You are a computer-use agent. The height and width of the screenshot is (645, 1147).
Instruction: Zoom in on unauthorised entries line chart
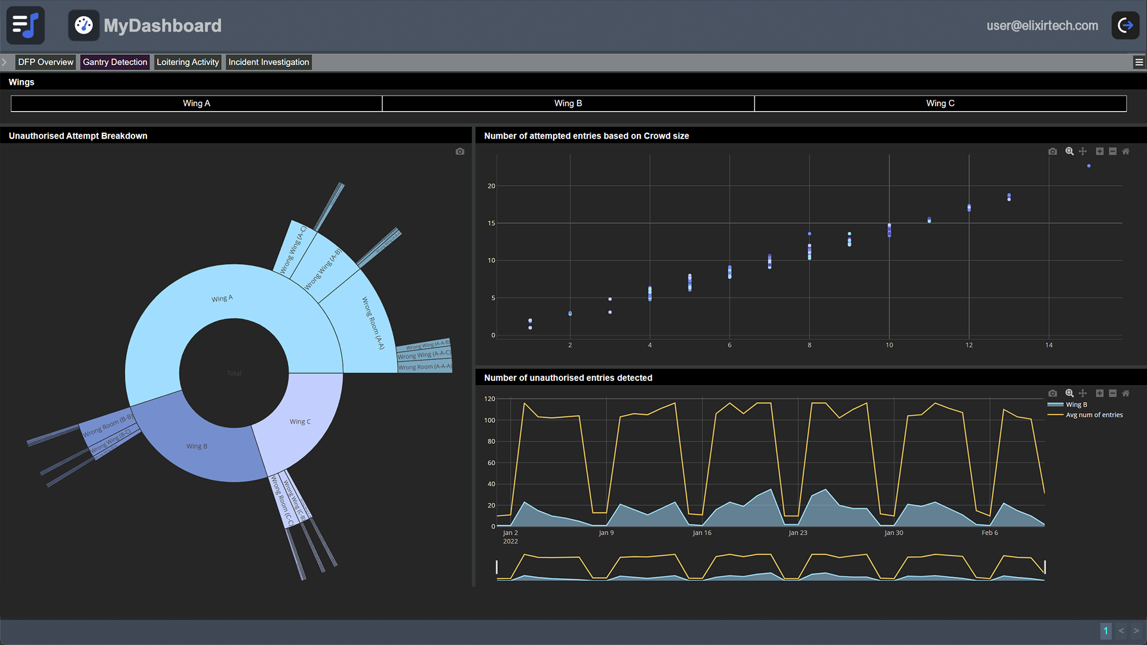tap(1099, 394)
